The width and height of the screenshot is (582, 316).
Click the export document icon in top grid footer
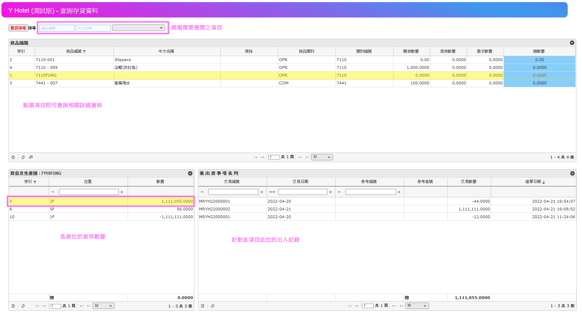(13, 157)
